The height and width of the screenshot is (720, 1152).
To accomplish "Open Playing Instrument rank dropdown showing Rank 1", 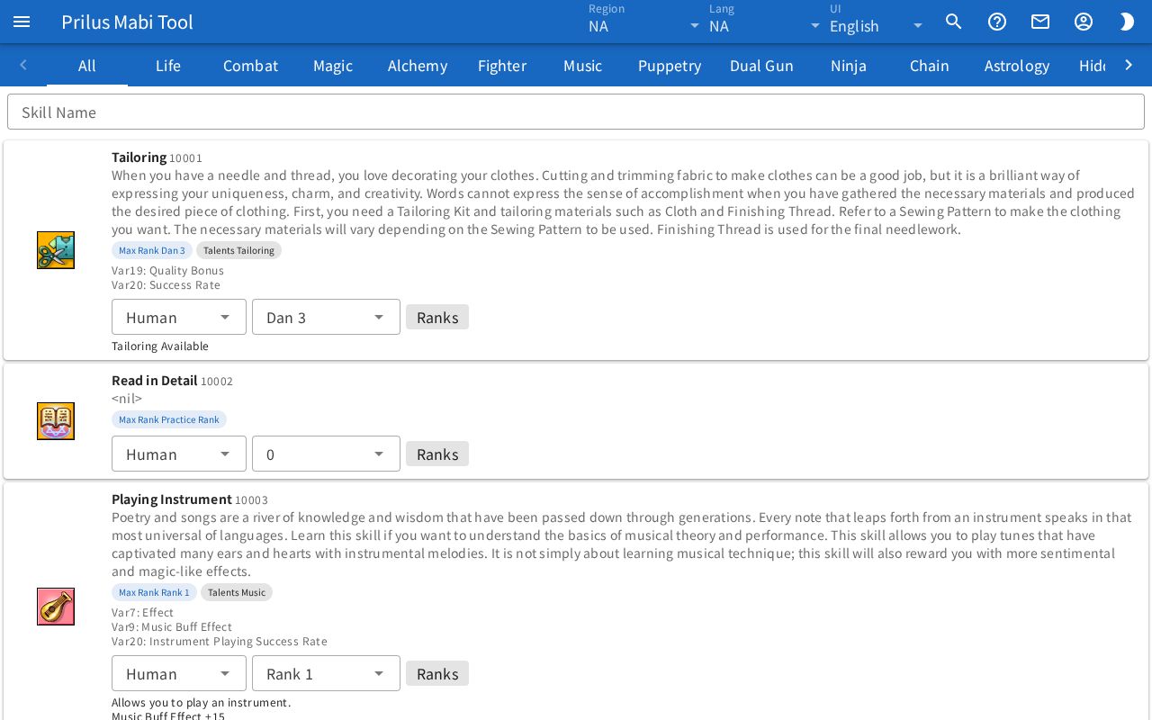I will click(x=326, y=673).
